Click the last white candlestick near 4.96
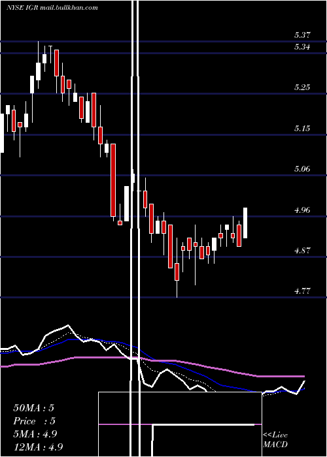327x457 pixels. tap(245, 223)
